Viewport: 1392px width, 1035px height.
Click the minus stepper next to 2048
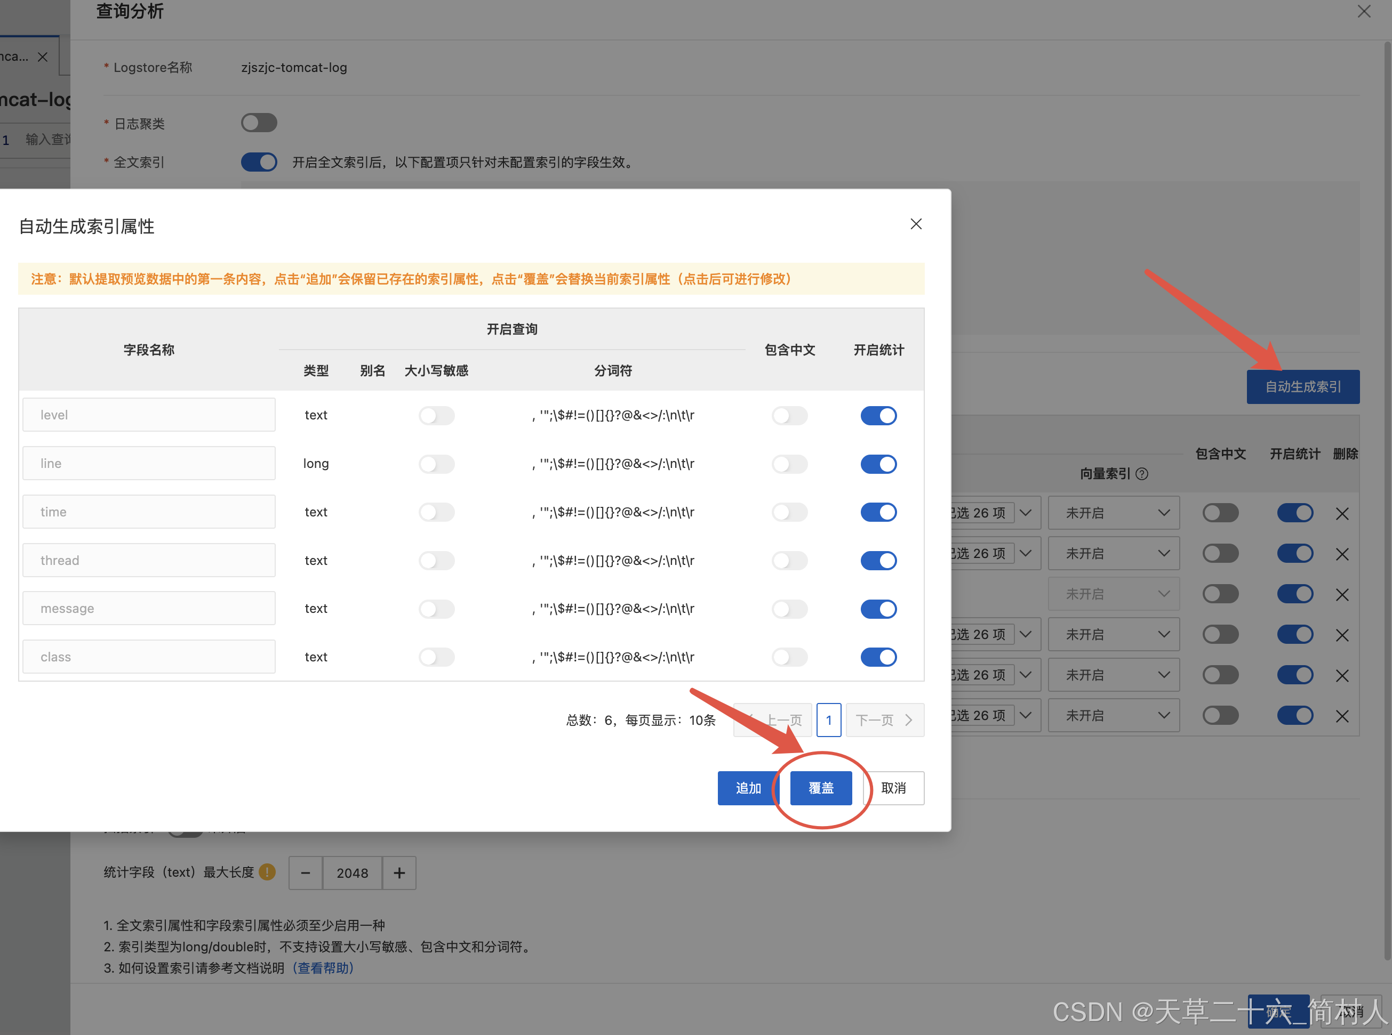[306, 873]
